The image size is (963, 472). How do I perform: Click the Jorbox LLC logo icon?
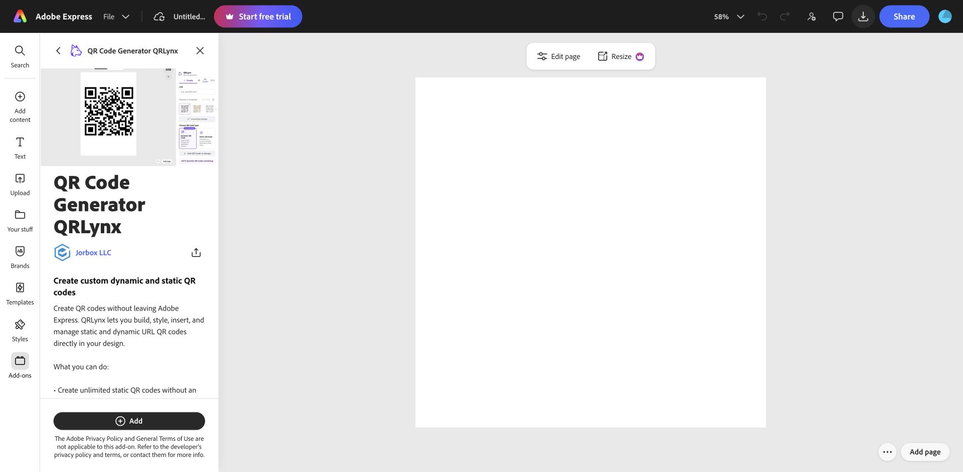coord(62,253)
